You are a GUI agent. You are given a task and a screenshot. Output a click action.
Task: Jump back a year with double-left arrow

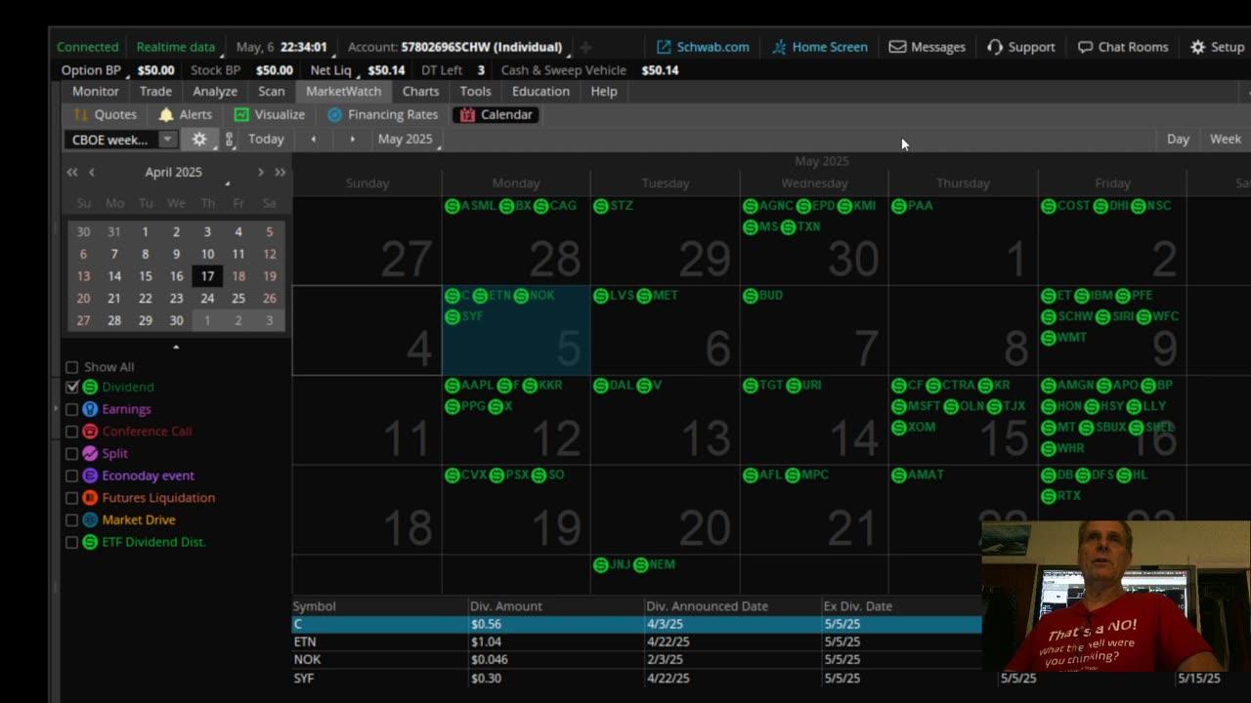pos(72,172)
